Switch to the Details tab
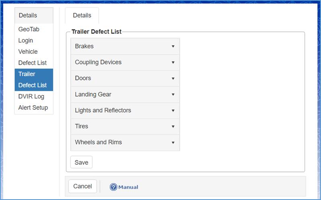Viewport: 321px width, 200px height. 82,16
